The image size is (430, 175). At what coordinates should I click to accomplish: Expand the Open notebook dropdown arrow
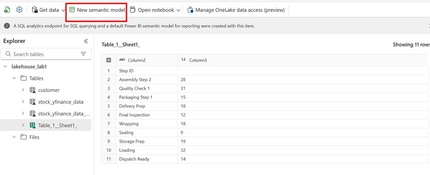178,10
